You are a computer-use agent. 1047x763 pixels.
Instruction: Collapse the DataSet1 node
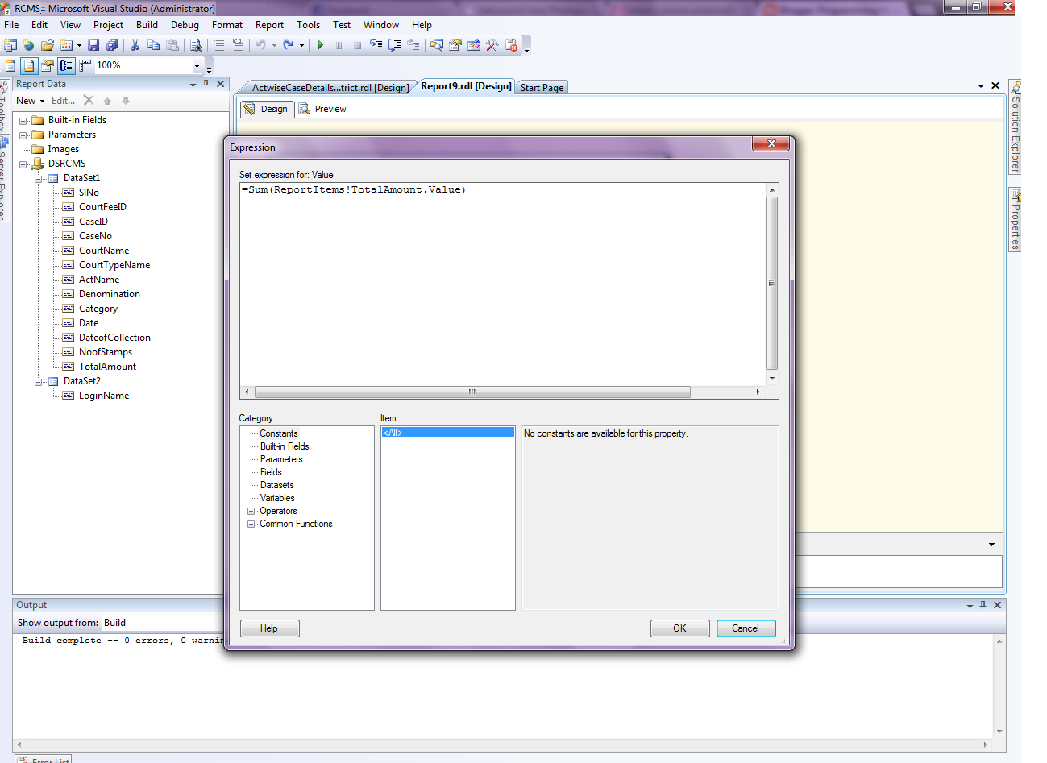click(x=38, y=179)
